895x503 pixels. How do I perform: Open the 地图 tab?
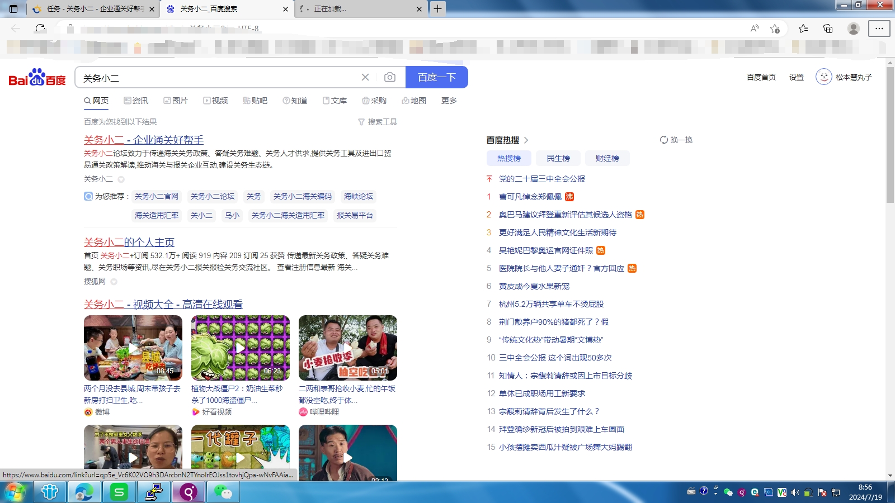point(414,101)
